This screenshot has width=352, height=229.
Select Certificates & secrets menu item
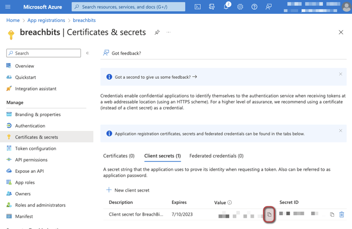coord(47,137)
